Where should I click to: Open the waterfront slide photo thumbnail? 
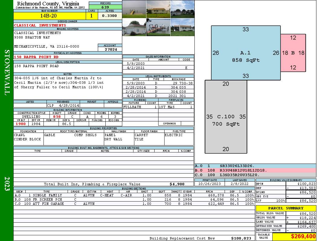pos(134,9)
